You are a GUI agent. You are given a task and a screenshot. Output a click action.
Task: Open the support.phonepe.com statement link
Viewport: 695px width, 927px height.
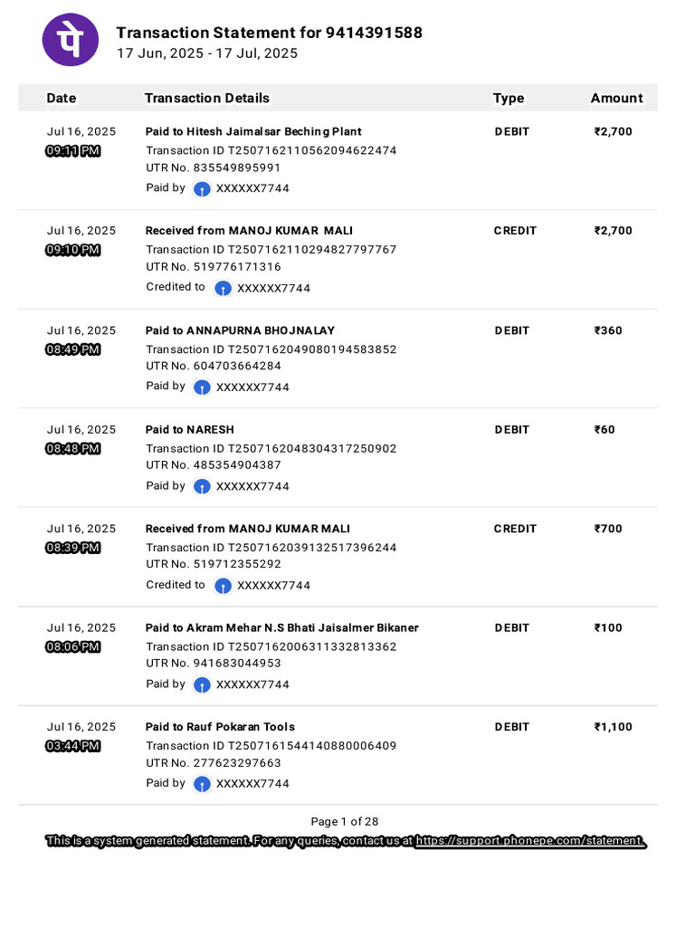coord(529,841)
